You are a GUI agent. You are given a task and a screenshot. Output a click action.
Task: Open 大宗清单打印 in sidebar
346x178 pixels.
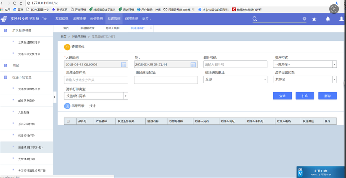[26, 159]
